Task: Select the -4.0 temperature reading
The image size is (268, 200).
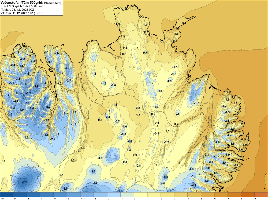Action: tap(21, 110)
